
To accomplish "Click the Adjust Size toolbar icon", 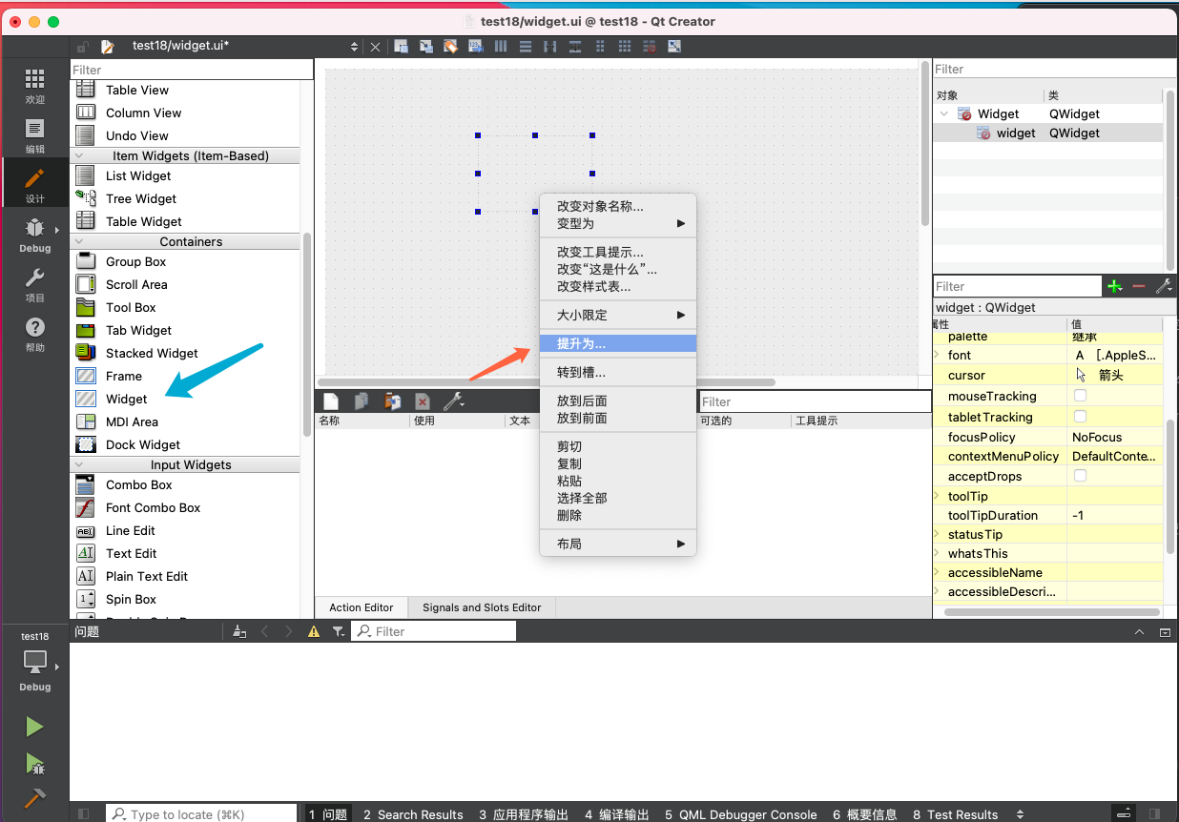I will 674,46.
